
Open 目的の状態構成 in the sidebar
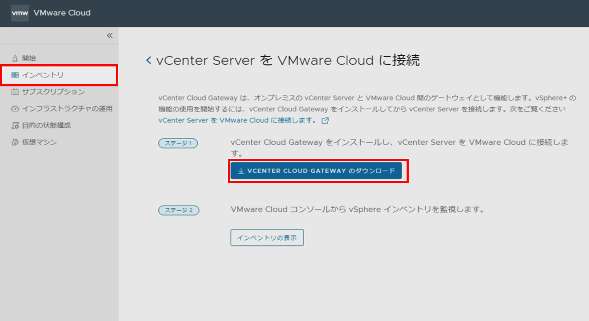pyautogui.click(x=46, y=126)
